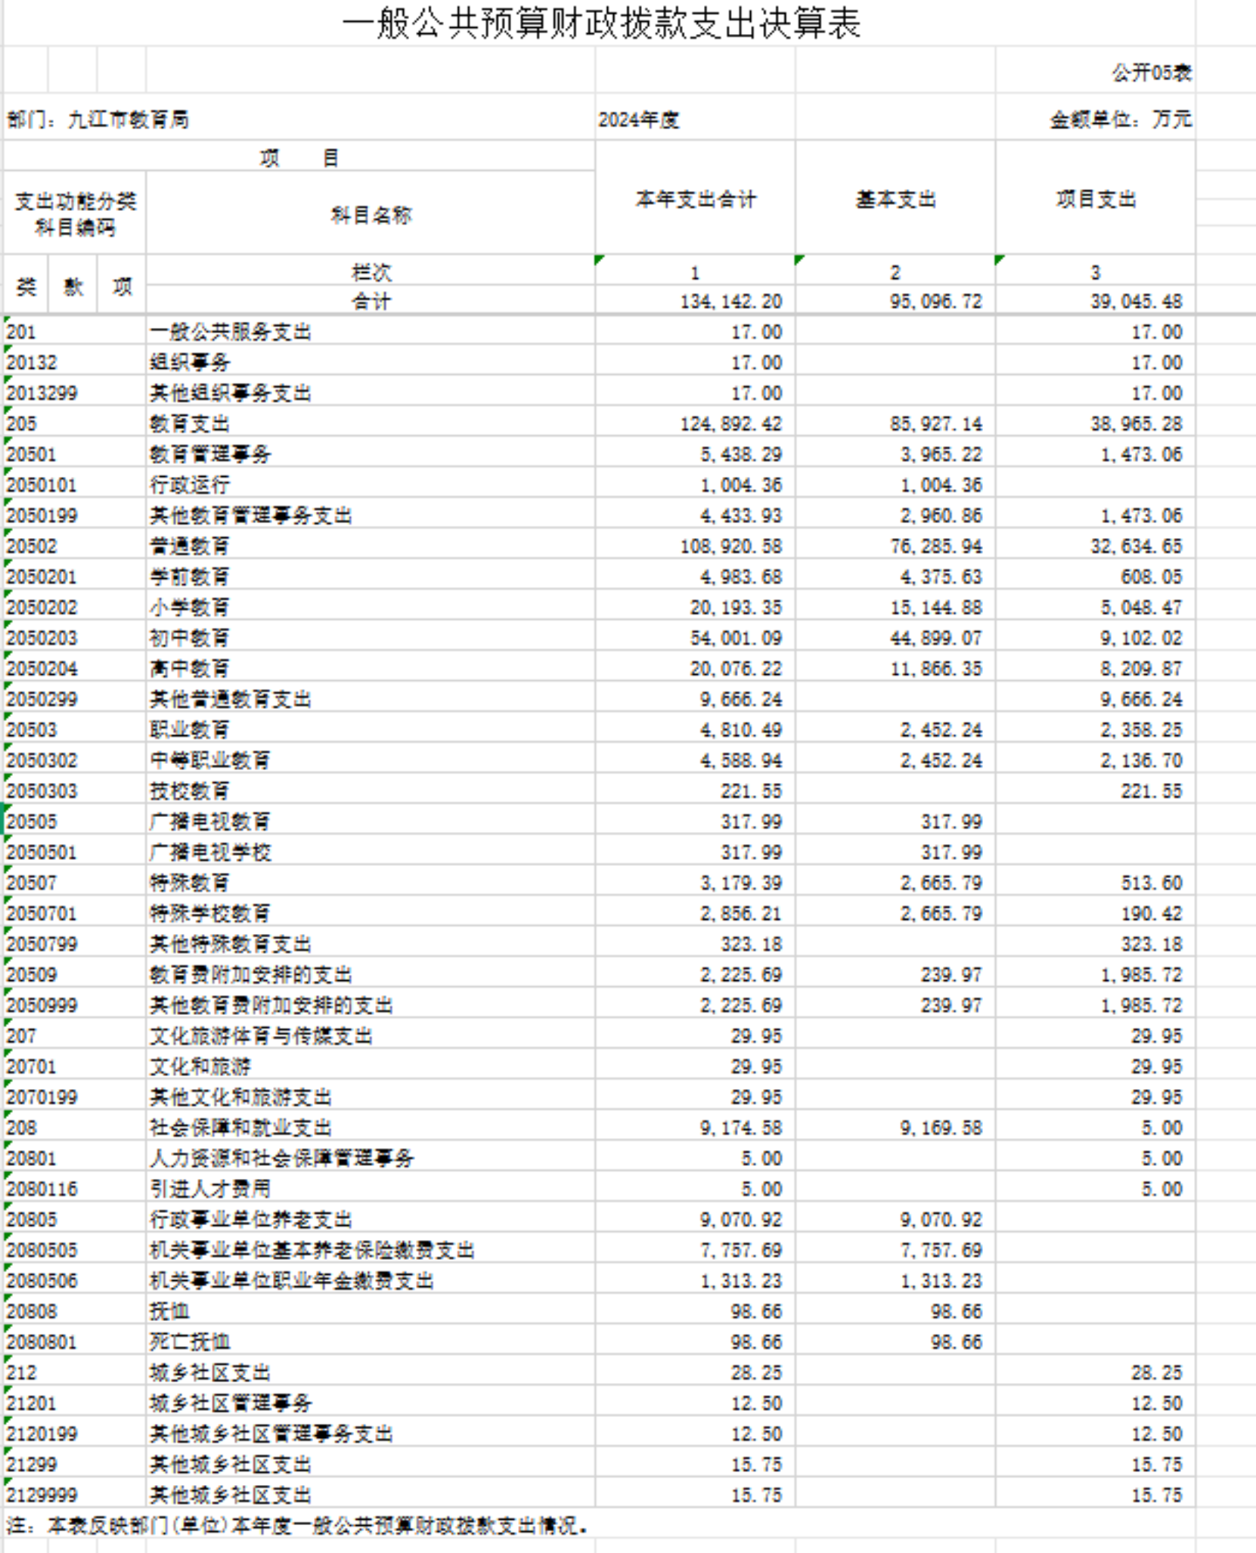Click the 支出功能分类科目编码 header cell

tap(75, 214)
